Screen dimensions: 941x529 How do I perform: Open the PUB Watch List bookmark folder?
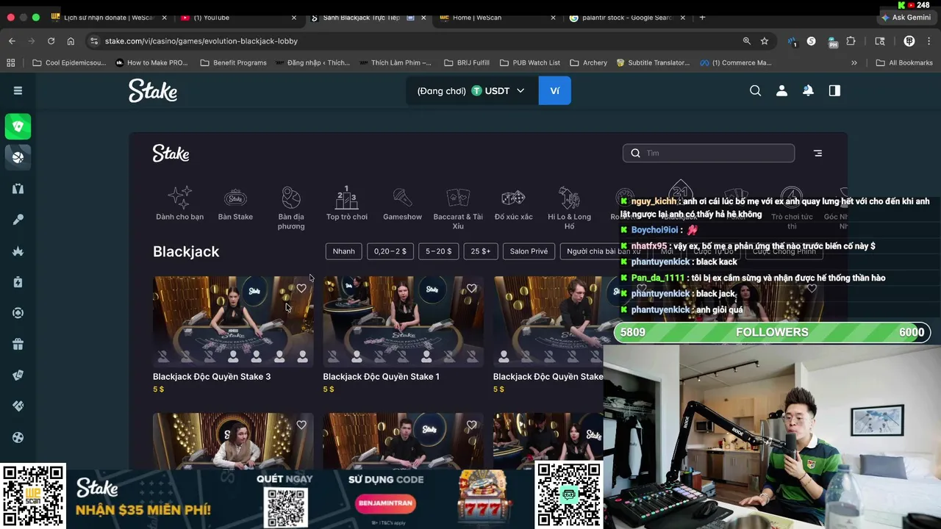[529, 62]
